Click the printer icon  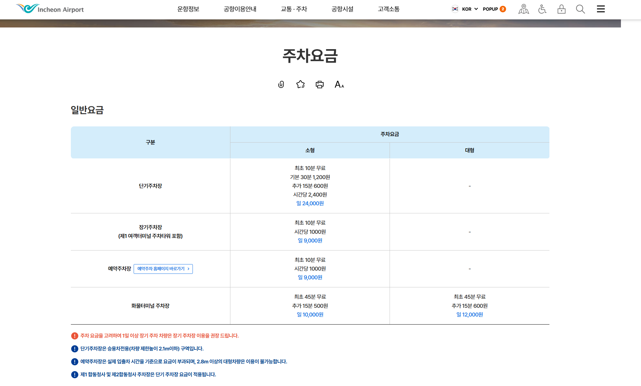click(319, 84)
